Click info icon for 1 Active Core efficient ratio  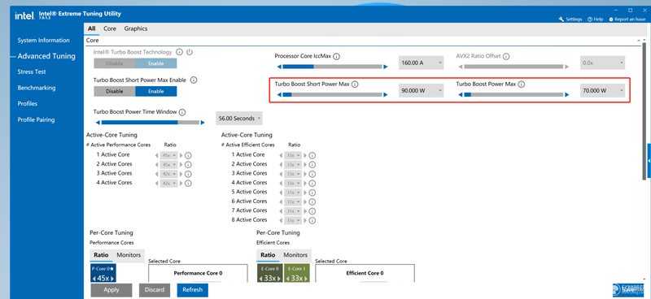pos(312,155)
